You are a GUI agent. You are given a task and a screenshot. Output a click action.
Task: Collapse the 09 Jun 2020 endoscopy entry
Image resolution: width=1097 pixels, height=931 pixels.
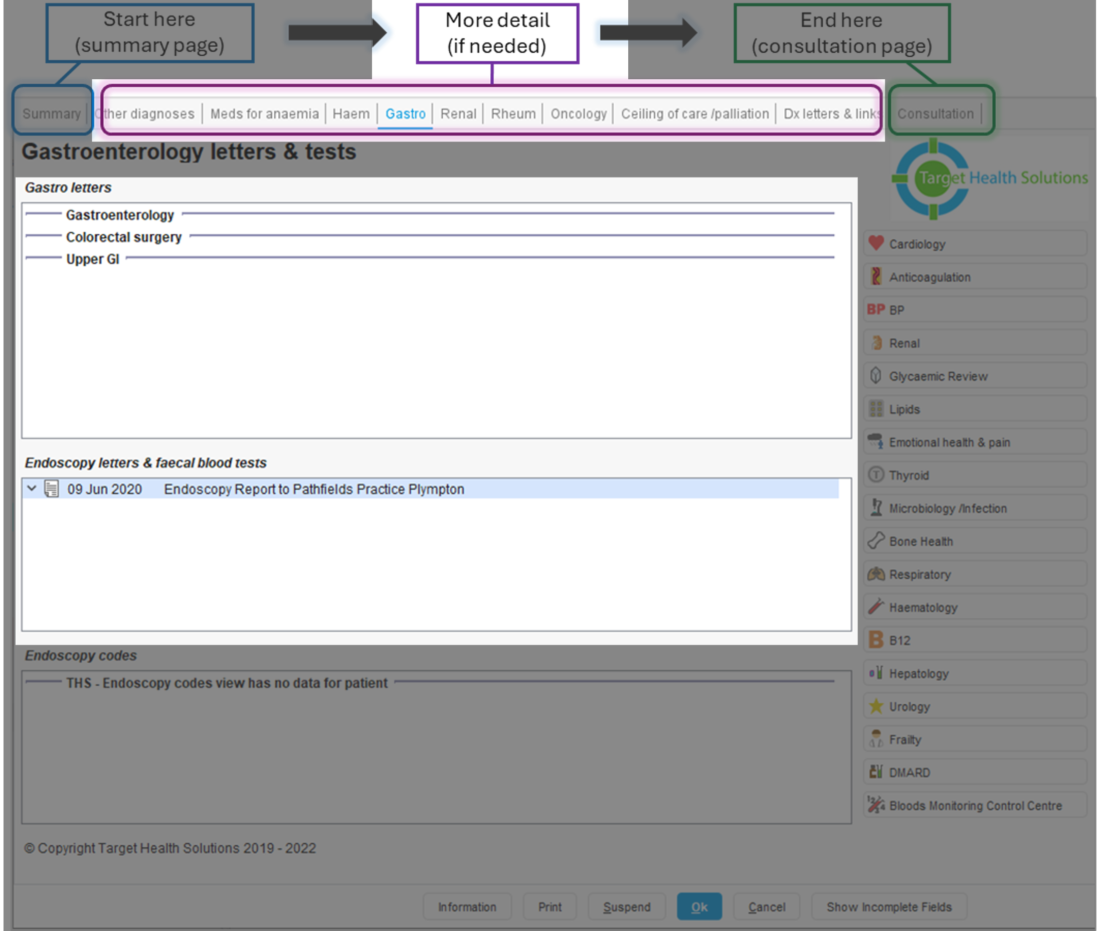coord(32,488)
